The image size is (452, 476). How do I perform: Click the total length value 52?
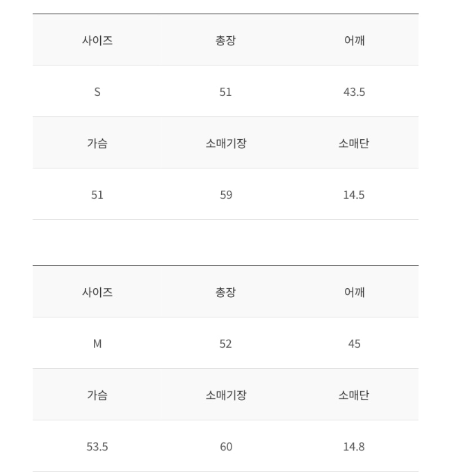[x=226, y=344]
